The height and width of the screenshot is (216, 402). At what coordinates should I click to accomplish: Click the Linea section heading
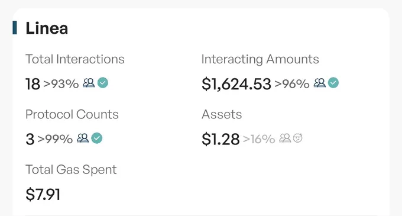click(x=47, y=28)
